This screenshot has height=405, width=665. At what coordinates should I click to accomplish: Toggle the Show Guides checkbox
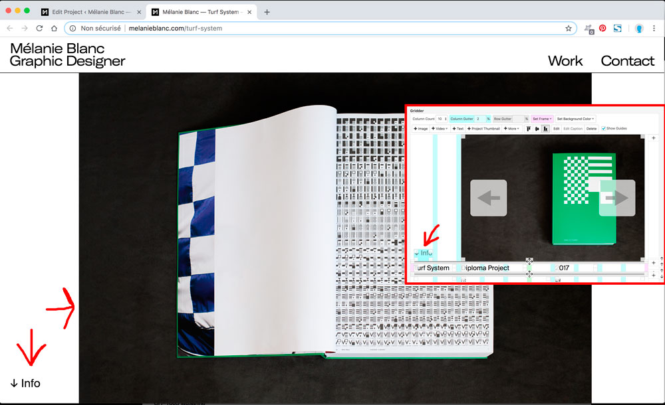click(604, 129)
